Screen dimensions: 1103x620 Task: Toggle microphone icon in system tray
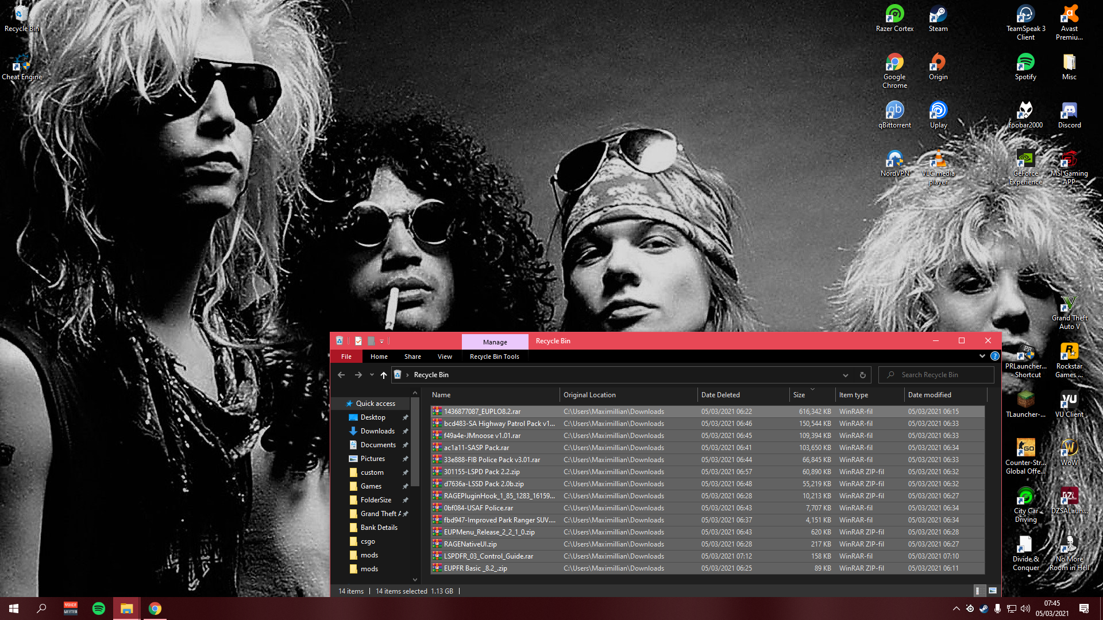(998, 609)
